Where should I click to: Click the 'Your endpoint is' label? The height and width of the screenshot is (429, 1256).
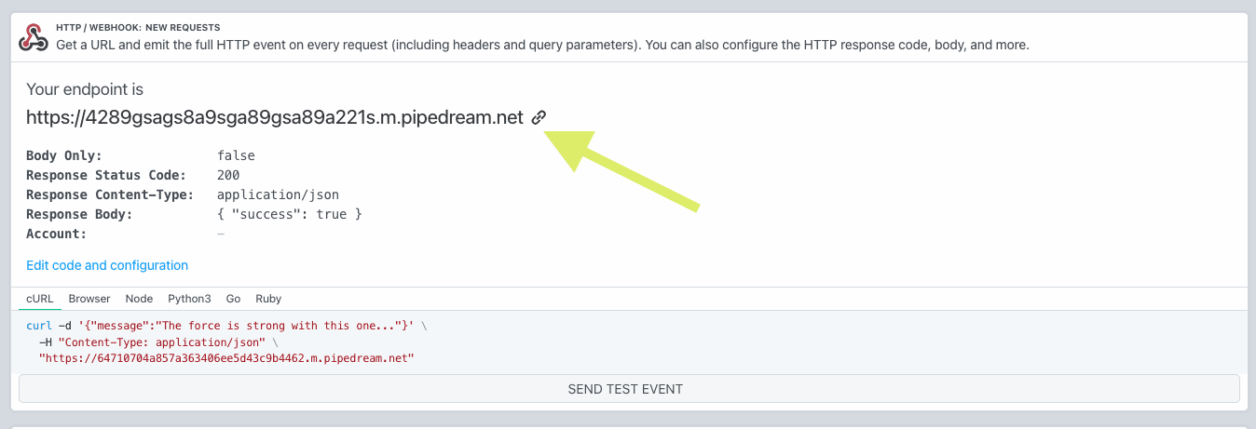click(x=85, y=89)
